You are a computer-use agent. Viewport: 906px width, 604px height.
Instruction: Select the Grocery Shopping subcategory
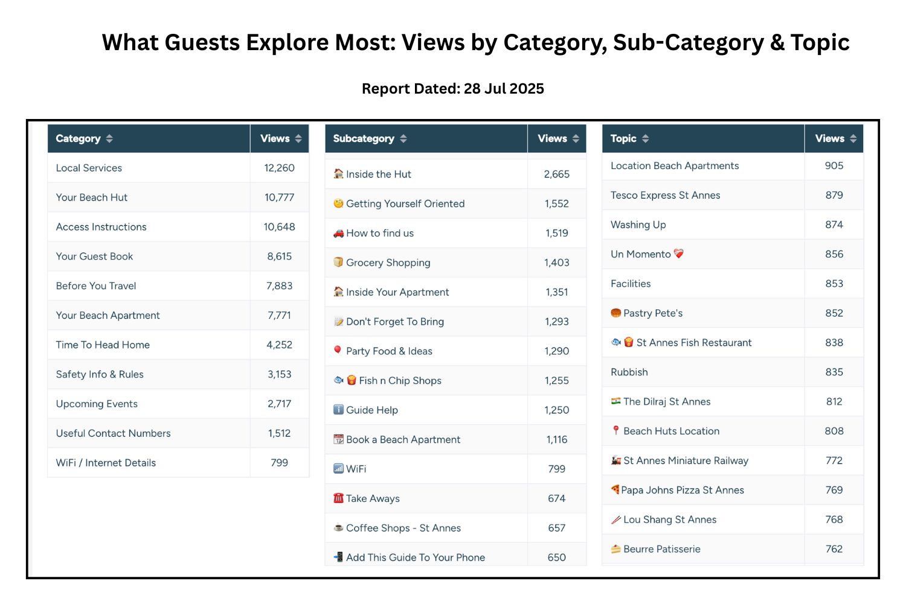point(455,262)
